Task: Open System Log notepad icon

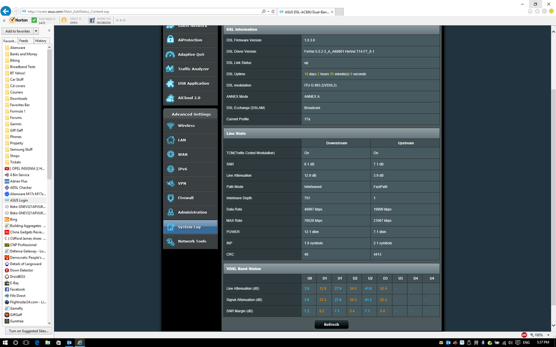Action: pos(170,227)
